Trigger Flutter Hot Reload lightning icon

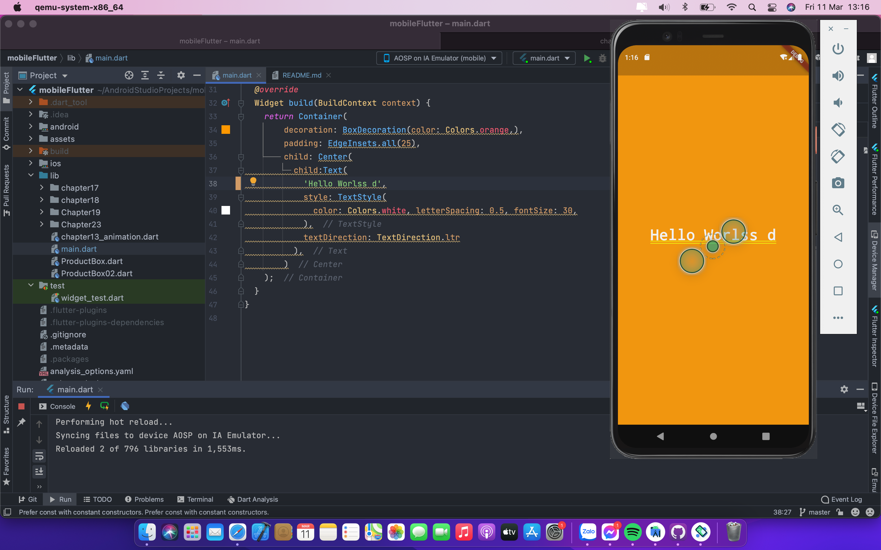(88, 406)
